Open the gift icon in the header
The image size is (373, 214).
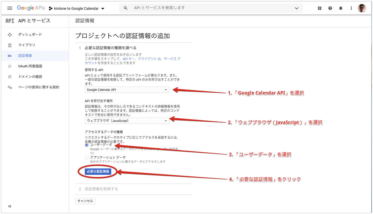click(x=320, y=8)
